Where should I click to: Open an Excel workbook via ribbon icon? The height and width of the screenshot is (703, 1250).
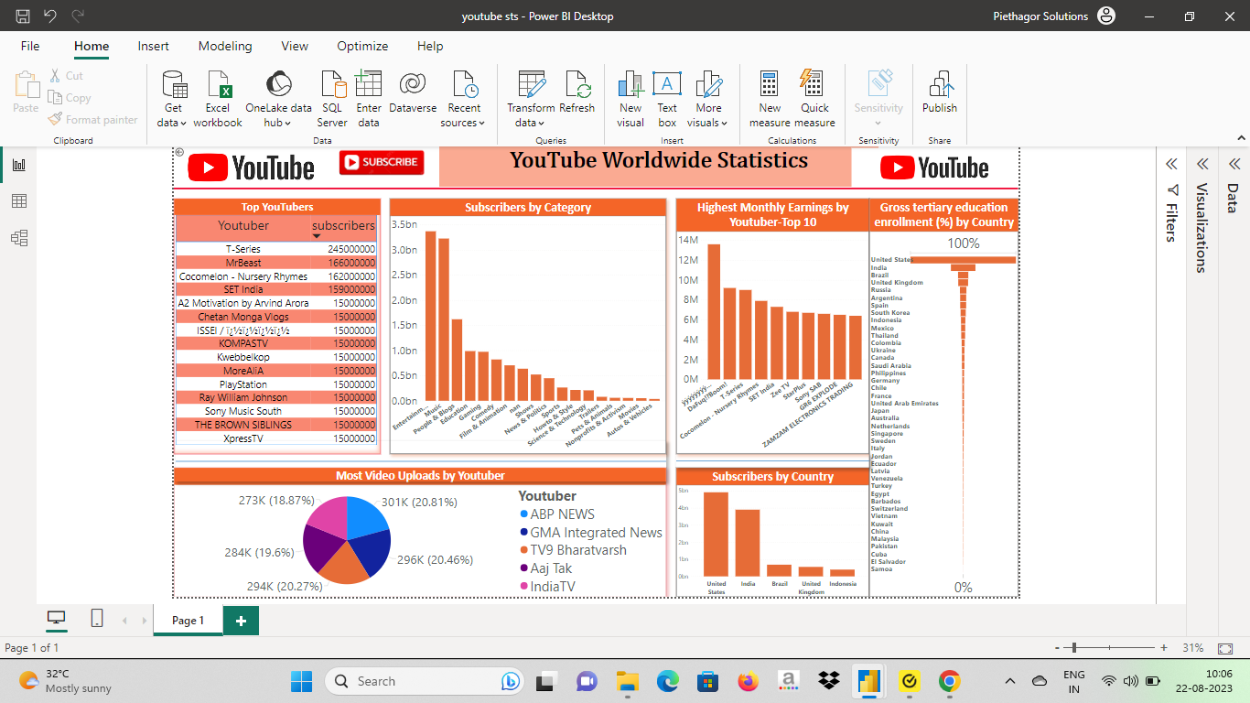pos(218,96)
